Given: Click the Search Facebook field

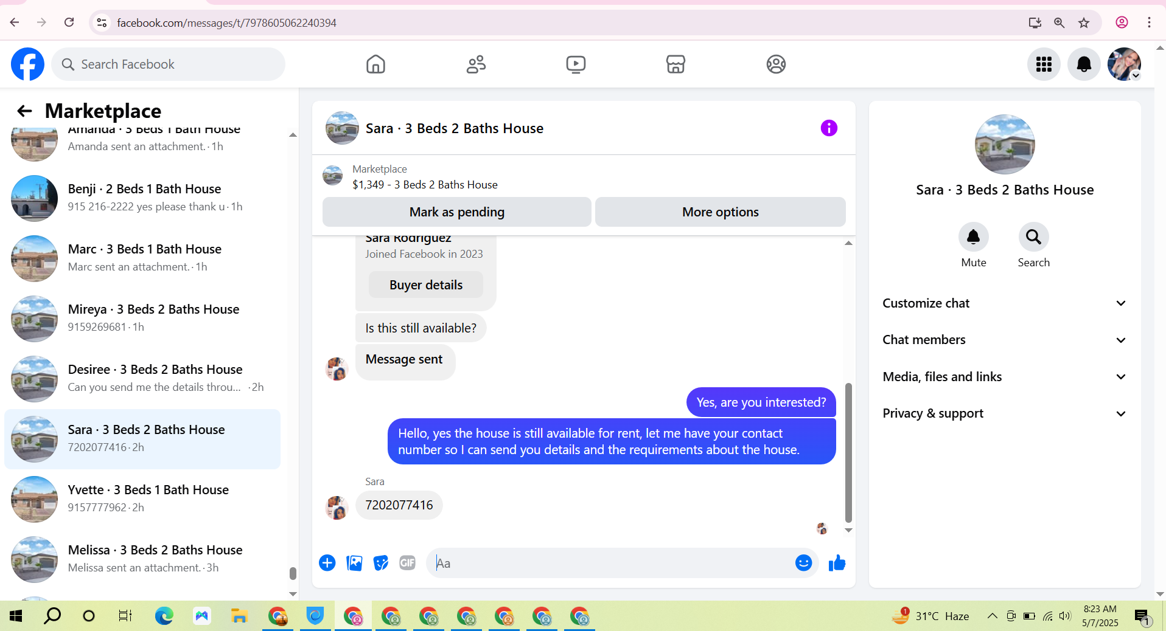Looking at the screenshot, I should tap(169, 64).
